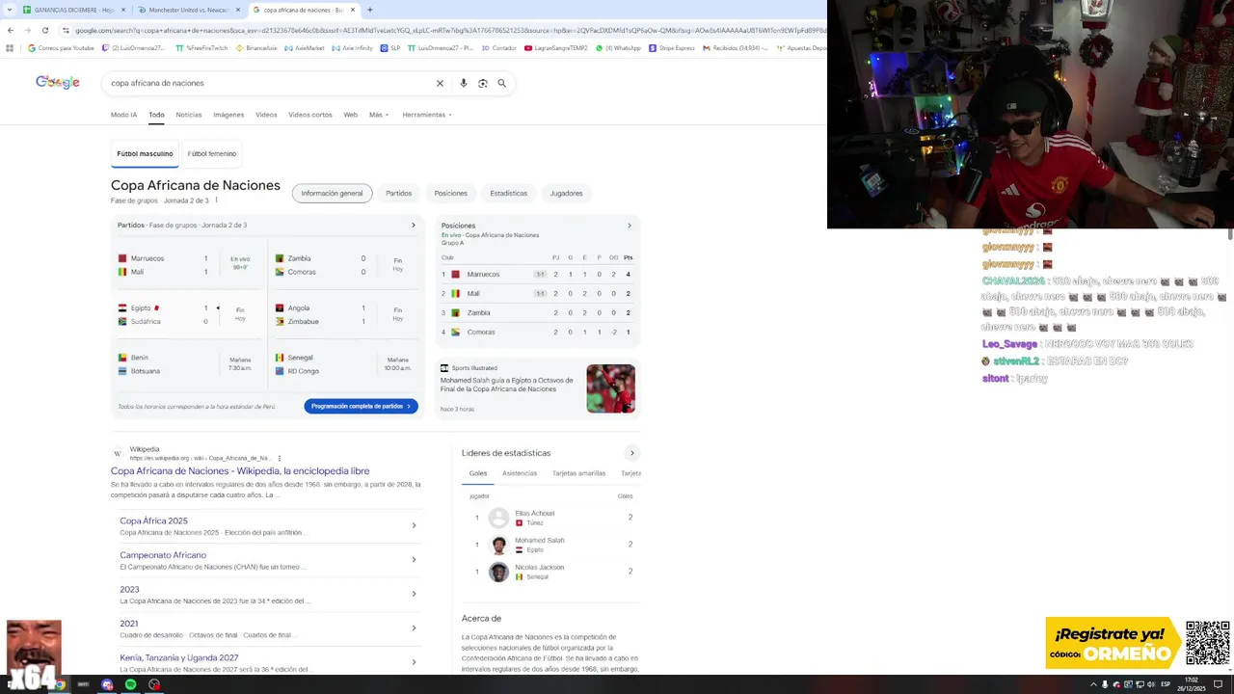The width and height of the screenshot is (1234, 694).
Task: Select the Videos cortos filter
Action: pyautogui.click(x=310, y=115)
